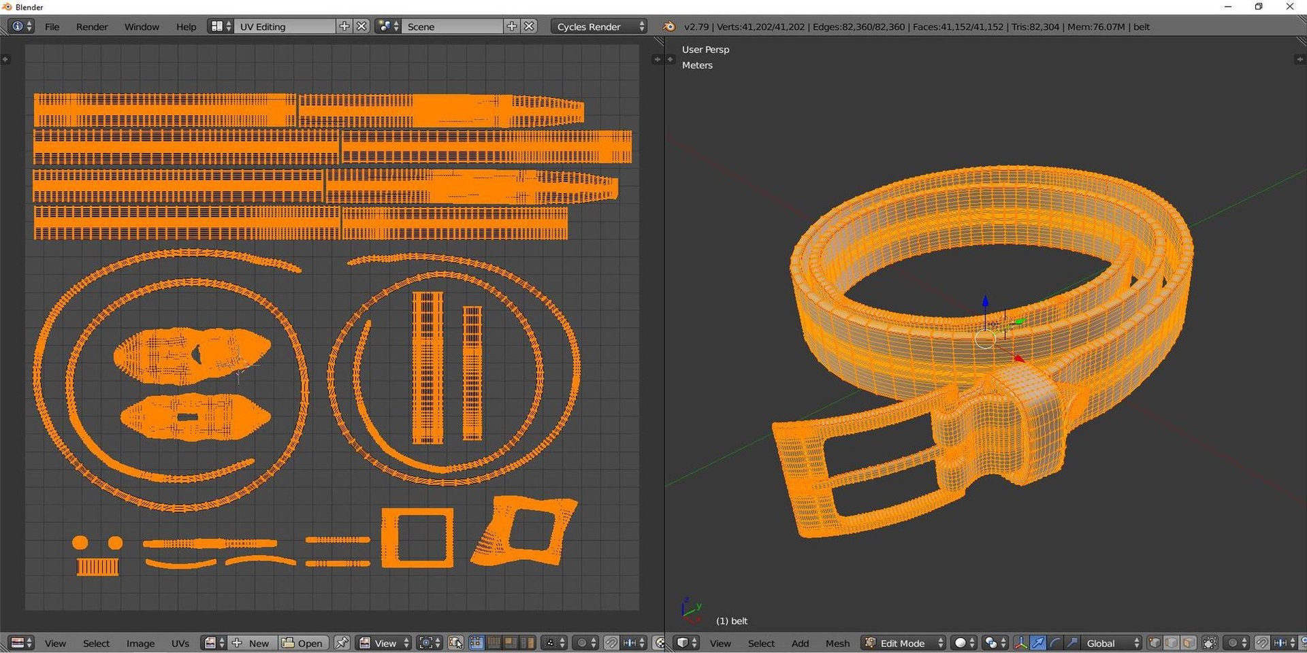1307x653 pixels.
Task: Open UV editor View mode dropdown
Action: click(383, 643)
